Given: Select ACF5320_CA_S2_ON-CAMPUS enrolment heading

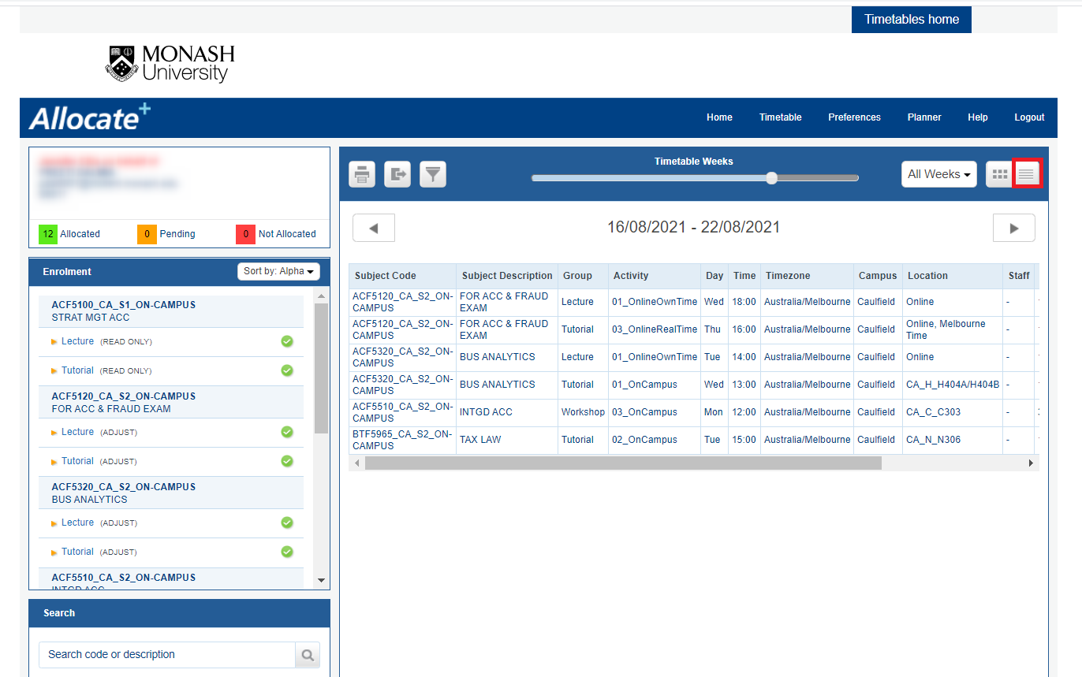Looking at the screenshot, I should [124, 487].
